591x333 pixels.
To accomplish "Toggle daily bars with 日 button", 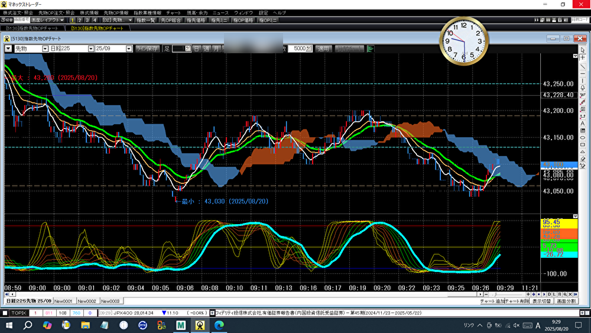I will pos(196,49).
